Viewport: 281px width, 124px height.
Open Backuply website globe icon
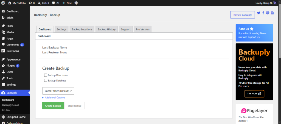(x=268, y=13)
